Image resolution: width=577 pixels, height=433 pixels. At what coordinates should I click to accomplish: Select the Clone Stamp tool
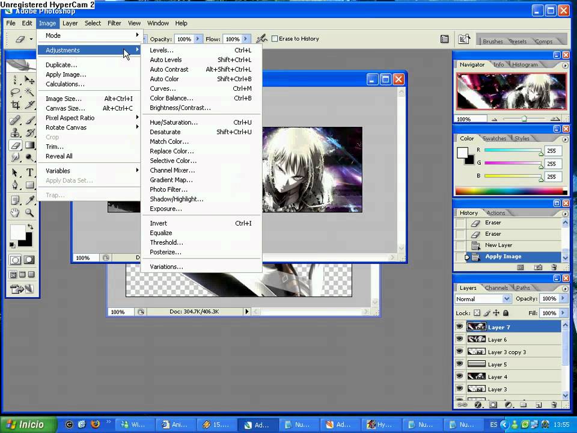coord(15,132)
